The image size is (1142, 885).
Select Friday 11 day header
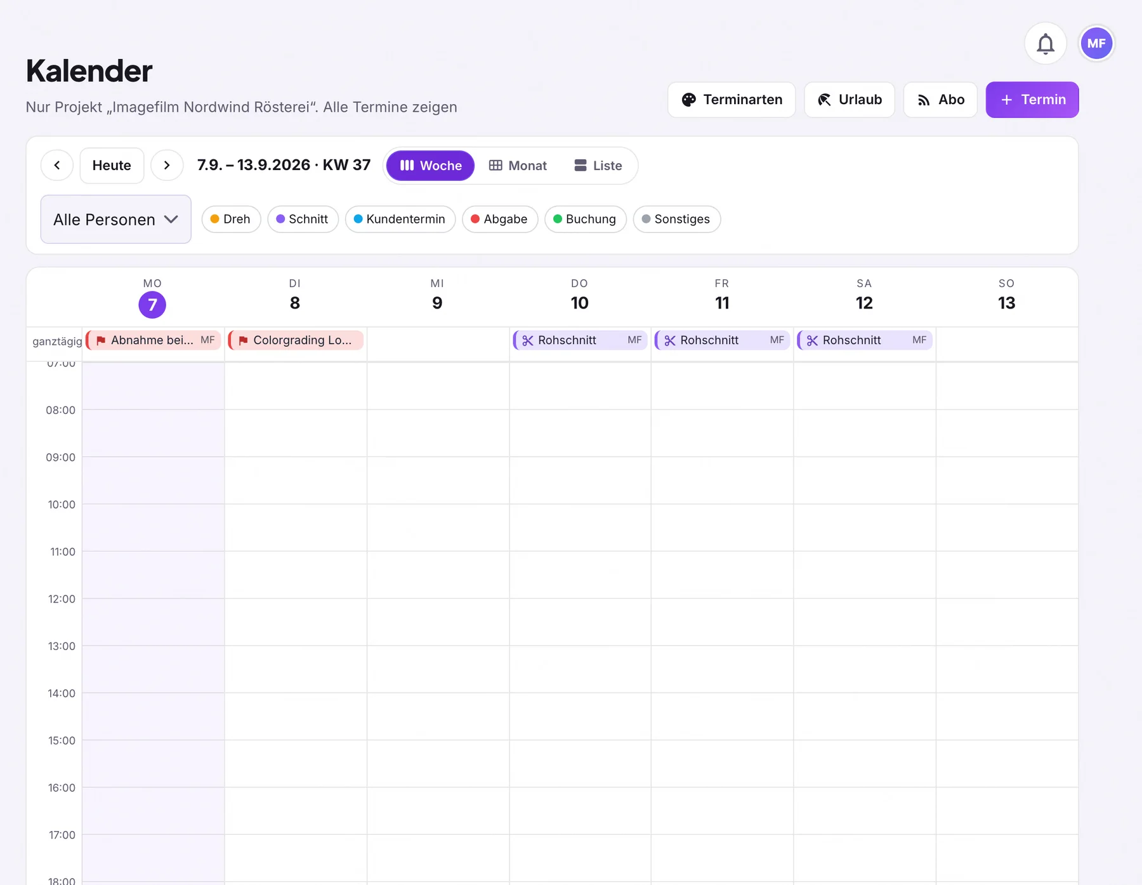click(x=722, y=296)
